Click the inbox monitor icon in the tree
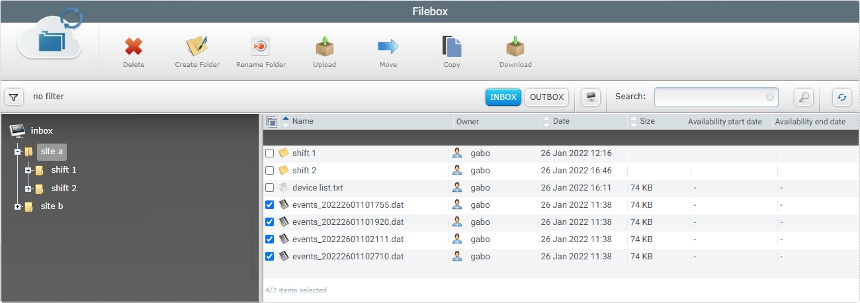Screen dimensions: 860x303 coord(18,130)
